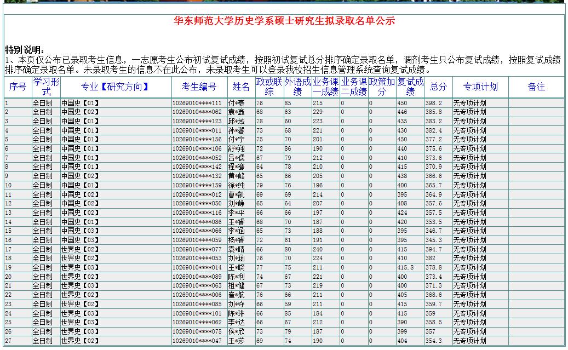Click the 外语成绩 column header
This screenshot has height=350, width=568.
[297, 87]
